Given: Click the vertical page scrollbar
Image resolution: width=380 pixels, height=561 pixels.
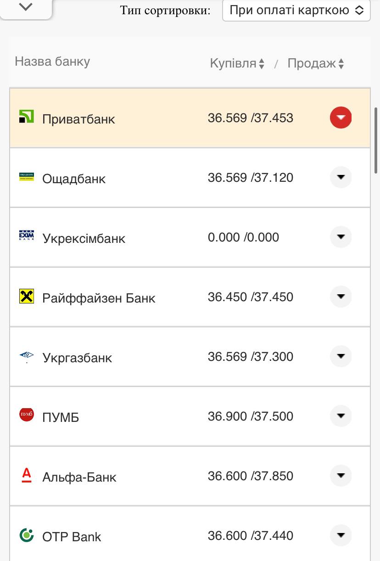Looking at the screenshot, I should coord(376,140).
